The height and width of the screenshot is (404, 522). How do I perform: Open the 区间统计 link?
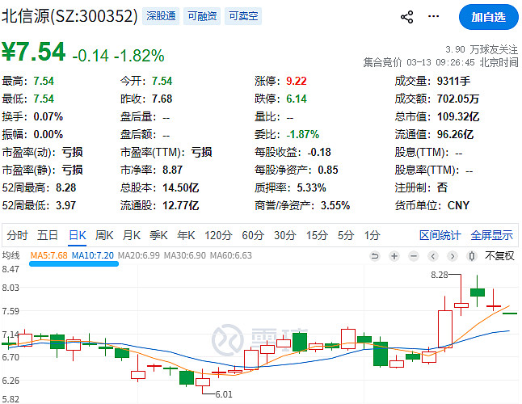tap(440, 235)
